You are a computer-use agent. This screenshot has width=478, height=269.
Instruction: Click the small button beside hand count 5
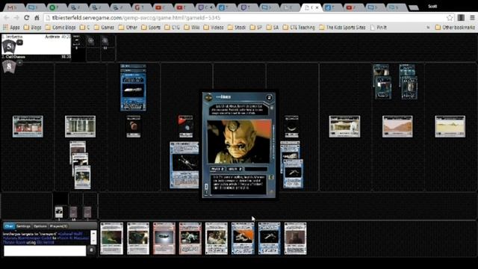(x=19, y=43)
